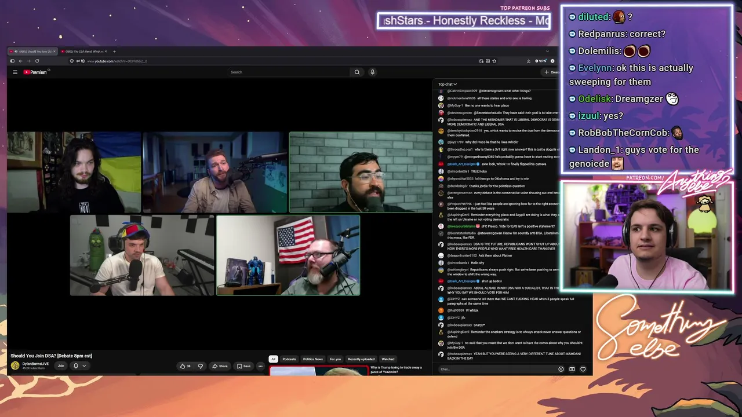This screenshot has width=742, height=417.
Task: Close the 'Should You Join DSA' browser tab
Action: coord(56,52)
